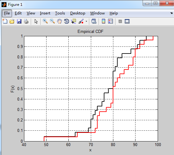This screenshot has height=155, width=174.
Task: Activate the Zoom In magnifier tool
Action: (x=45, y=21)
